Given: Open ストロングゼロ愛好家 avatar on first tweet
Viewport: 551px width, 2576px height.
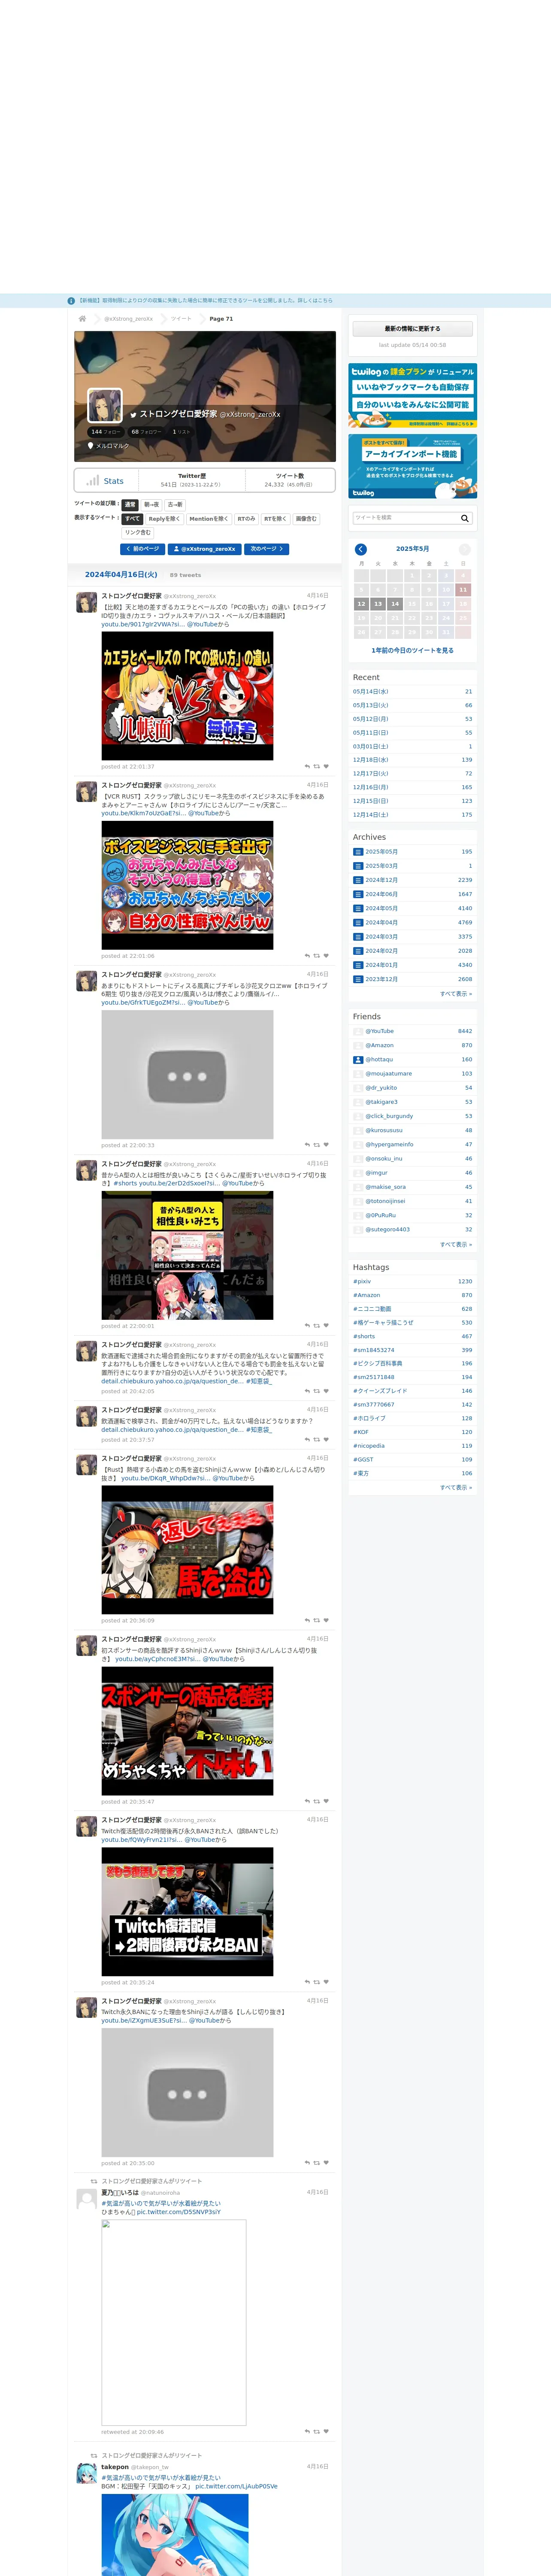Looking at the screenshot, I should coord(87,602).
